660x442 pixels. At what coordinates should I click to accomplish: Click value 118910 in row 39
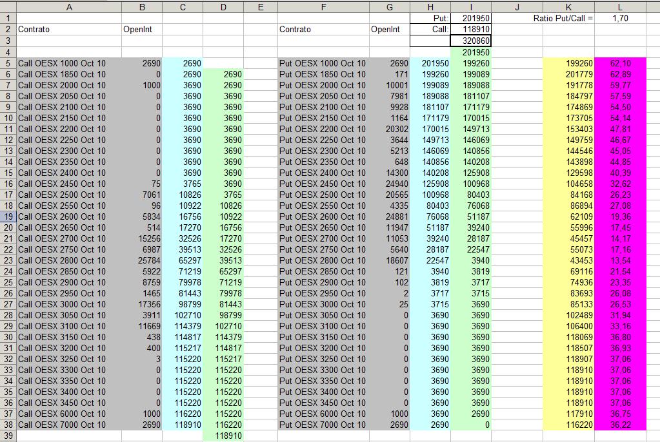223,436
